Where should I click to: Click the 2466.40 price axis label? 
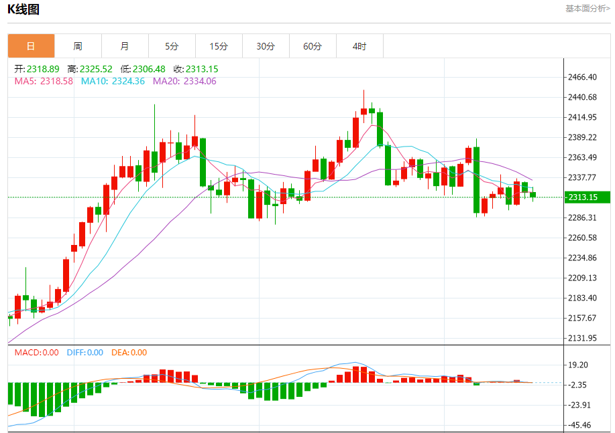point(582,78)
